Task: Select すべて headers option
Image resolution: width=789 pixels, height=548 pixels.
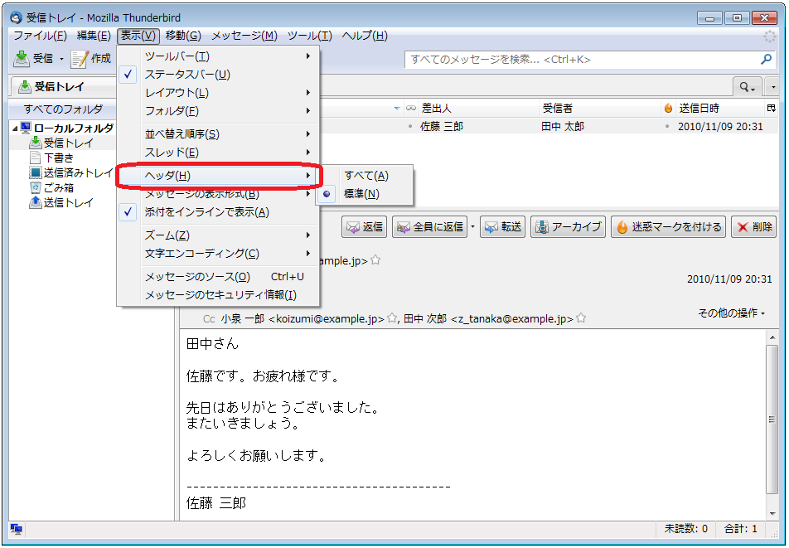Action: (365, 176)
